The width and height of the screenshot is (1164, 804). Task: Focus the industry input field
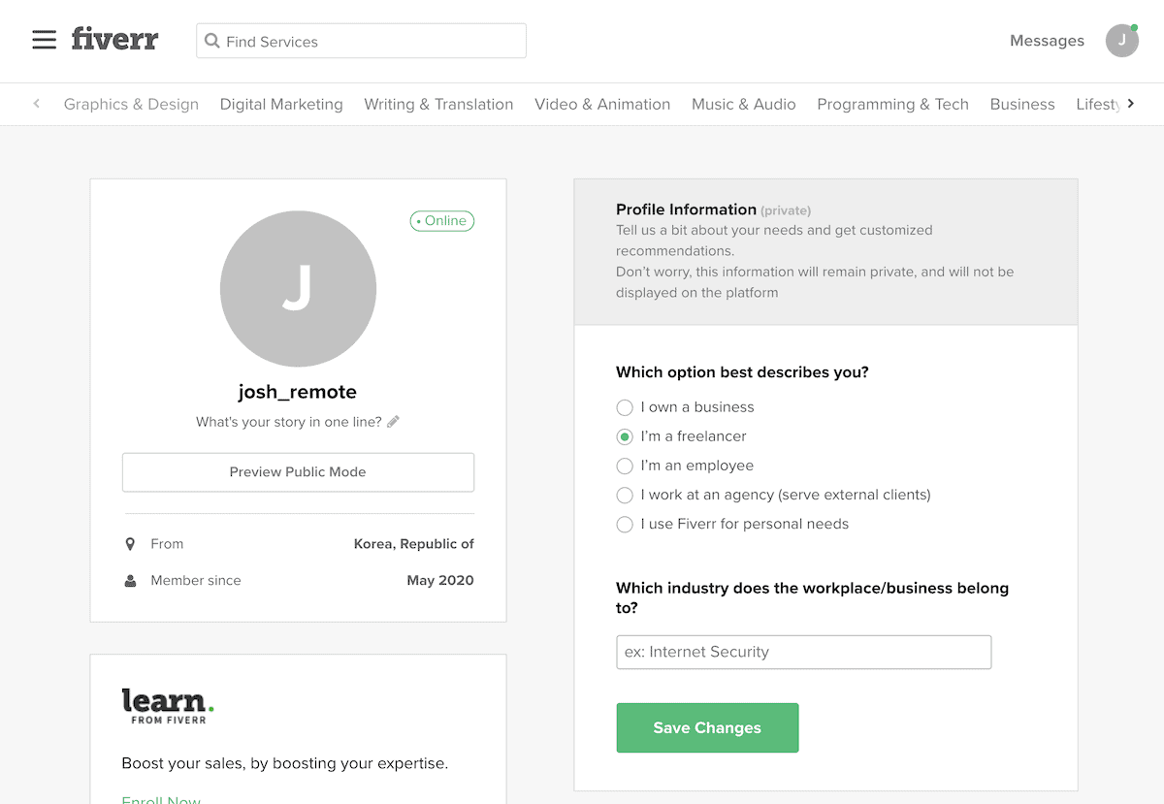804,652
